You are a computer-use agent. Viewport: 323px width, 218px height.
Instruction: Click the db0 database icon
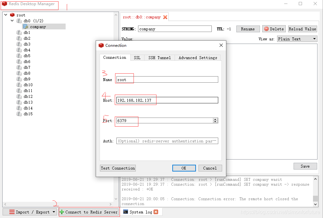point(19,21)
